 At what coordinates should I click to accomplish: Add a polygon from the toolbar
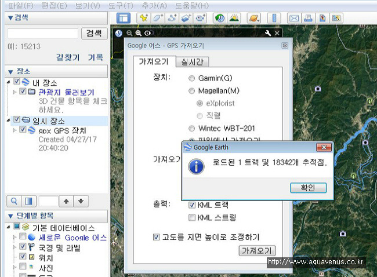[x=158, y=19]
